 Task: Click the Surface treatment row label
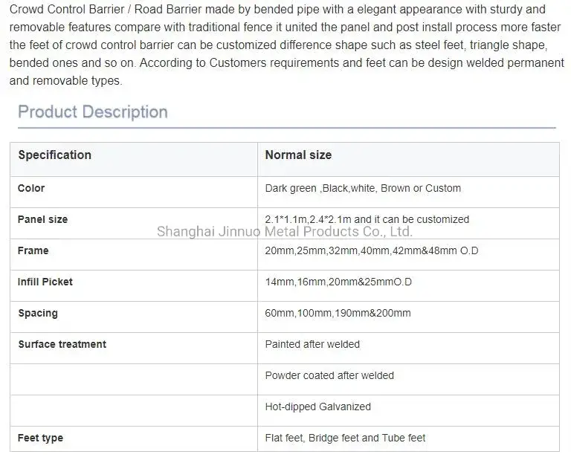(x=62, y=345)
